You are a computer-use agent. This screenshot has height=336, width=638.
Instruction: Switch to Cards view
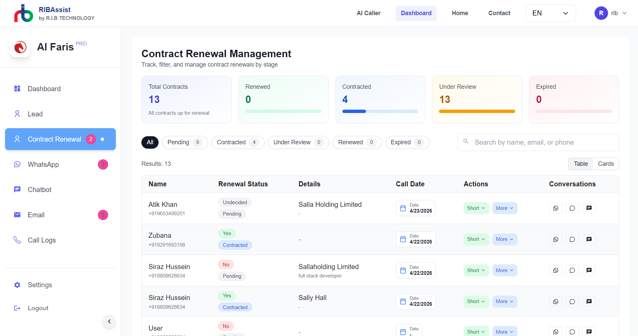[x=606, y=164]
